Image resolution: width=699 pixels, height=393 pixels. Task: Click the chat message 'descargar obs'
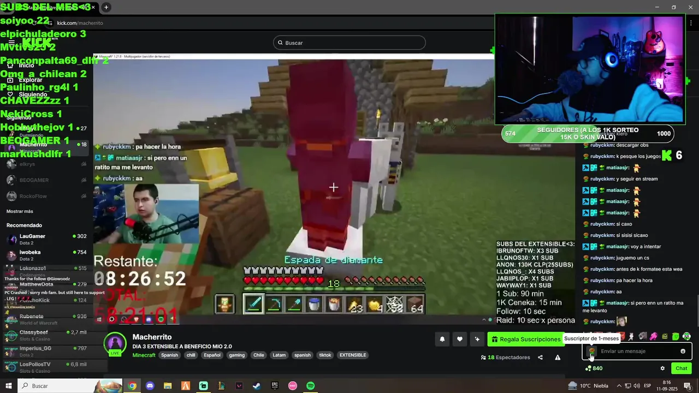(632, 145)
